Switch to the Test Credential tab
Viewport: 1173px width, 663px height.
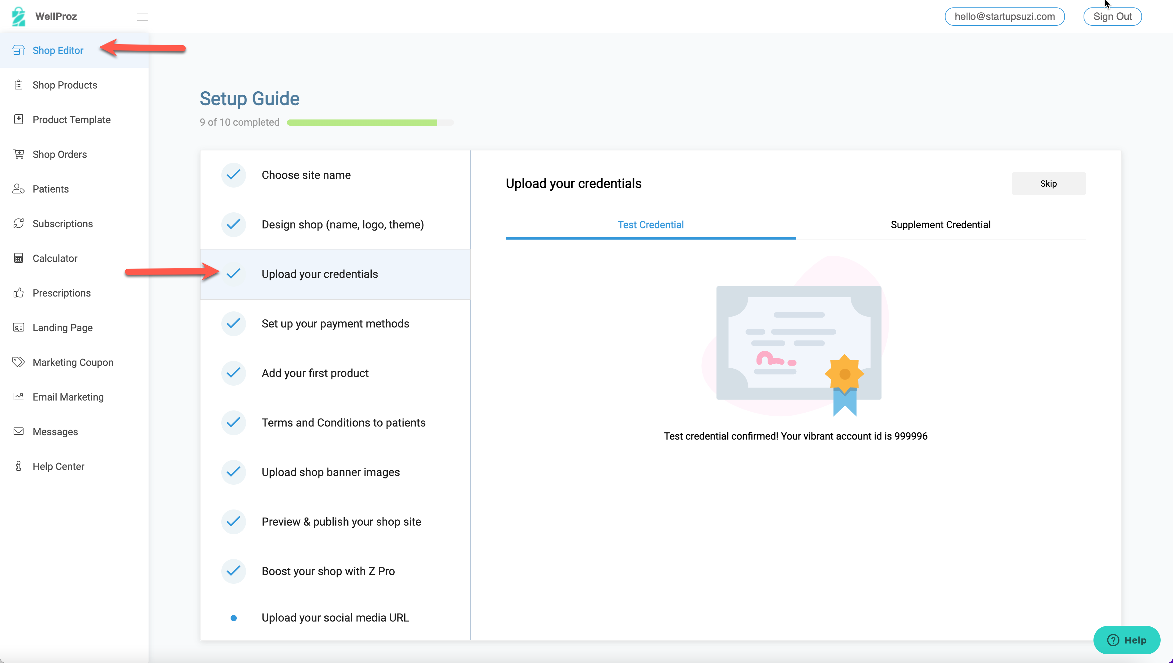(x=651, y=225)
